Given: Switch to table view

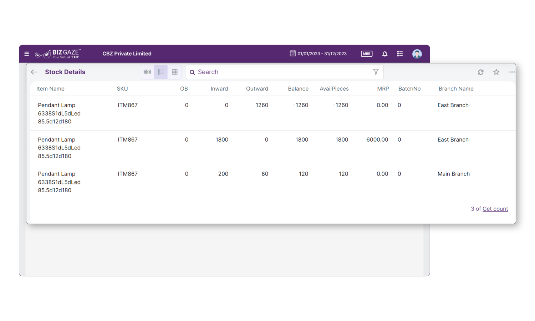Looking at the screenshot, I should click(175, 72).
